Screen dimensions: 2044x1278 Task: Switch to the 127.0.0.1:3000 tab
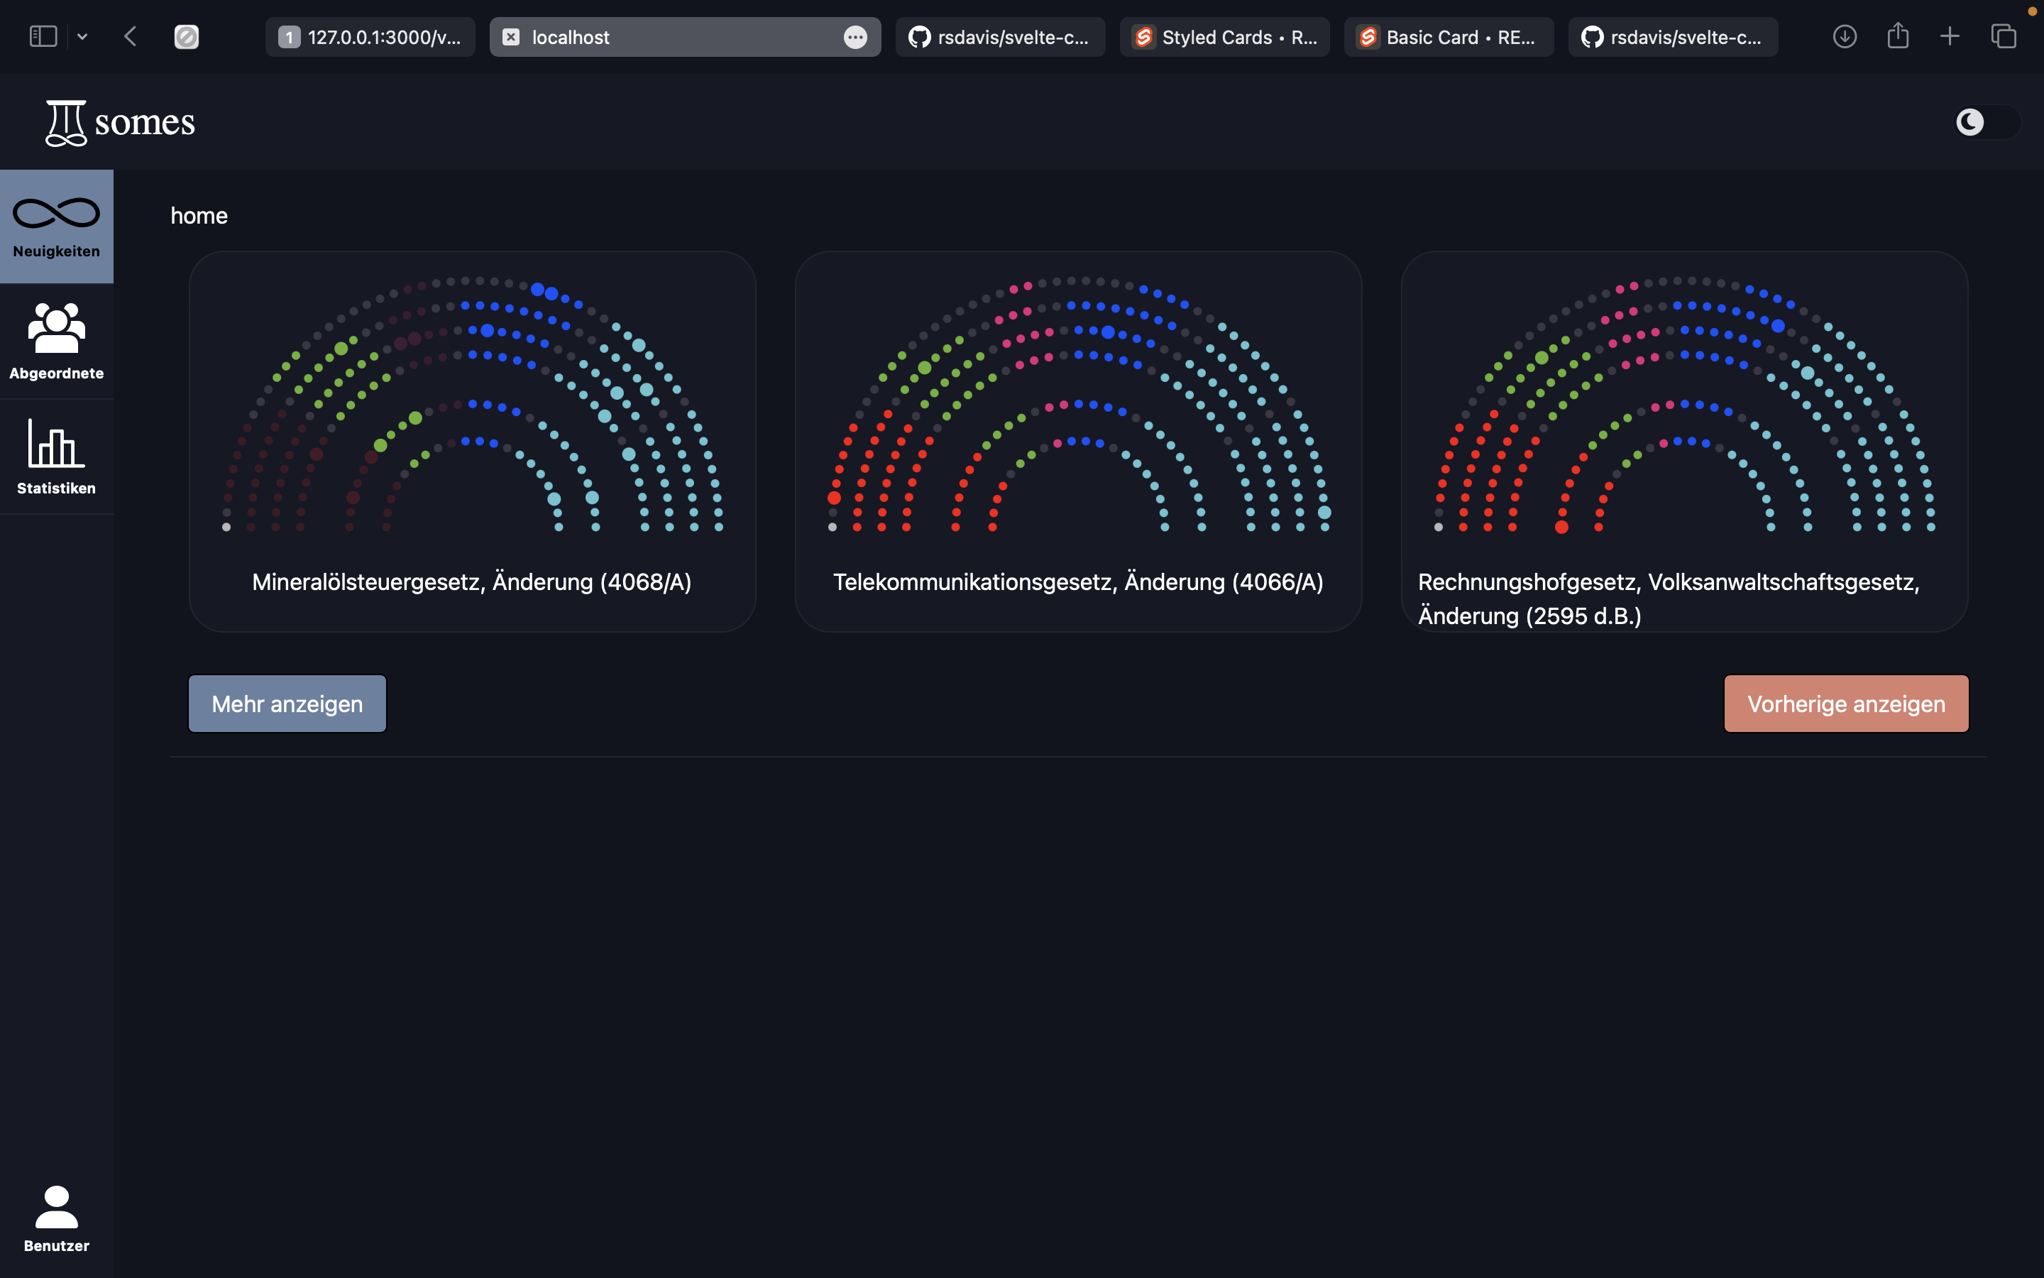tap(370, 37)
